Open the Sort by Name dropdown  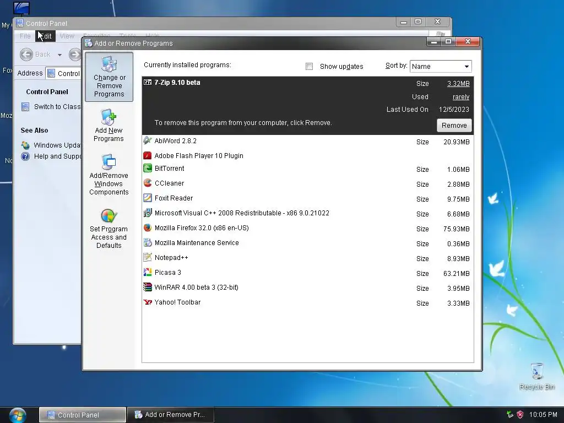click(441, 66)
